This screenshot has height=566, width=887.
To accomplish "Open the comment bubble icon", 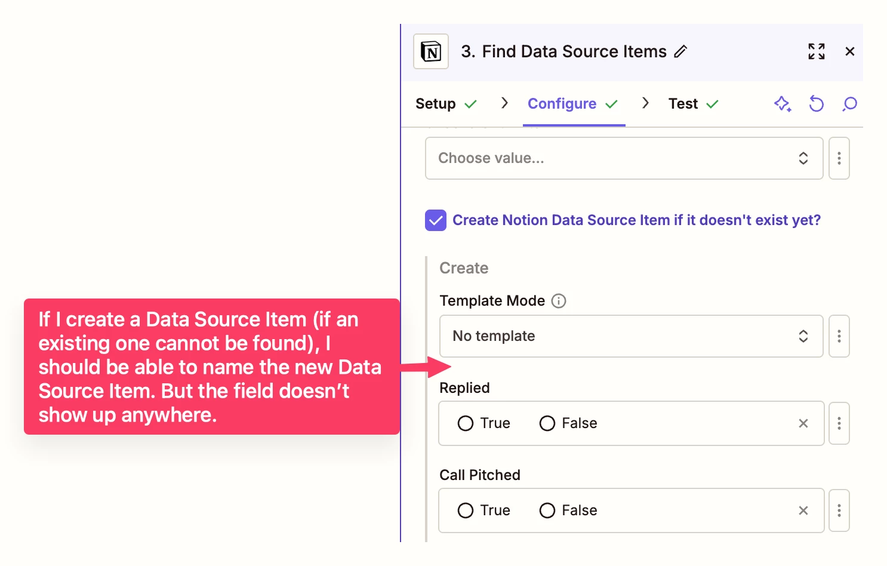I will pyautogui.click(x=849, y=104).
